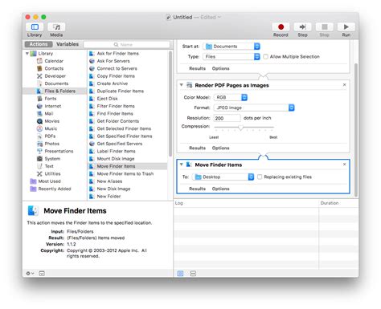Click the actions list vertical scrollbar
The height and width of the screenshot is (309, 381).
pyautogui.click(x=170, y=104)
